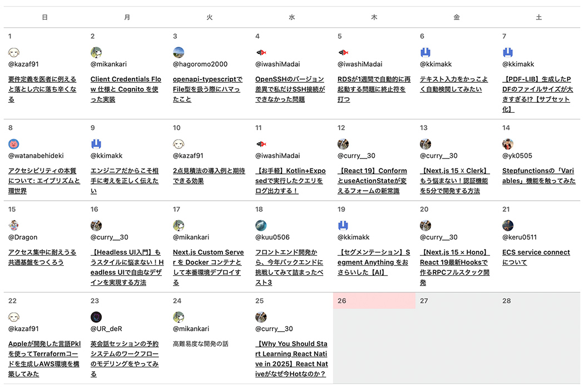Open Stepfunctions Variables article
The height and width of the screenshot is (388, 584).
538,176
